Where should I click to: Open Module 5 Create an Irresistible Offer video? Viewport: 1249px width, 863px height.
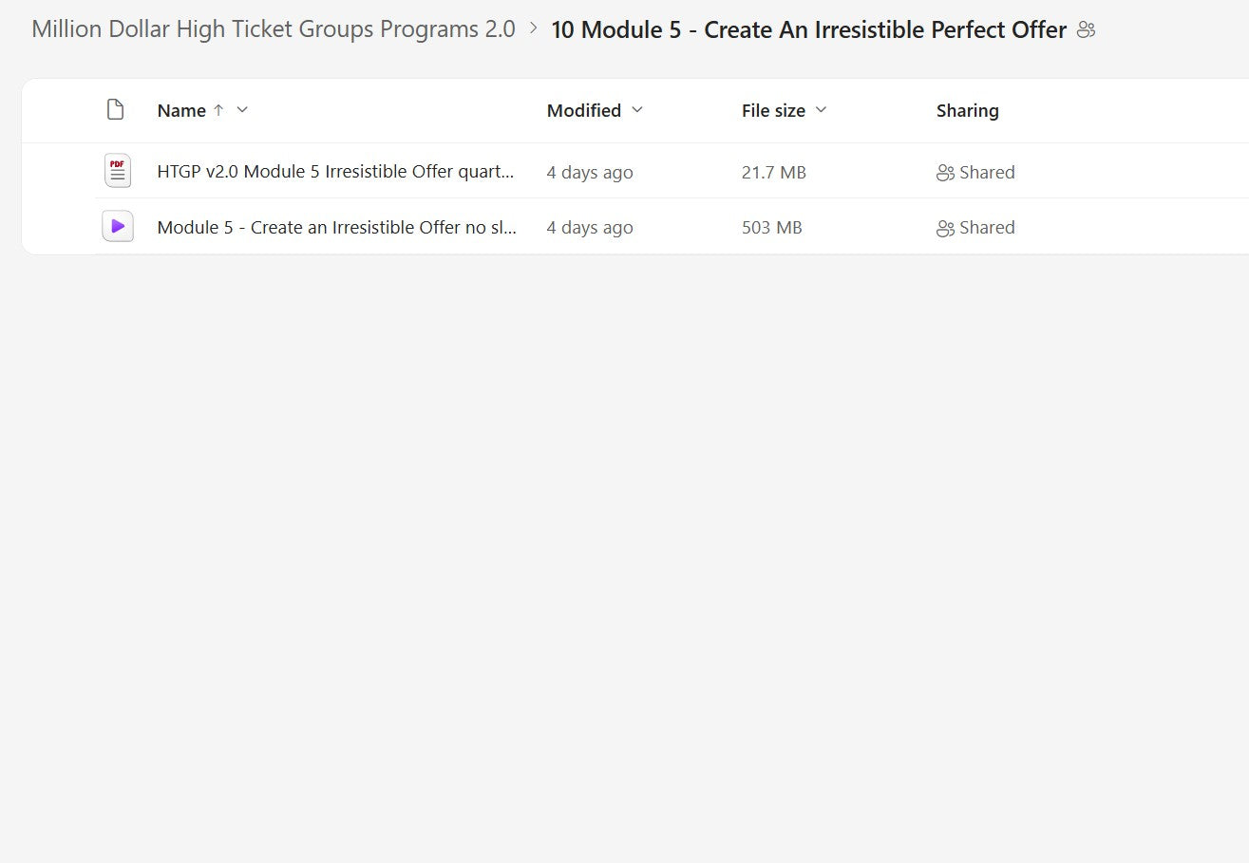[x=336, y=227]
